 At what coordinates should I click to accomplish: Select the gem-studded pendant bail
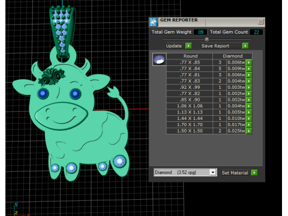62,31
